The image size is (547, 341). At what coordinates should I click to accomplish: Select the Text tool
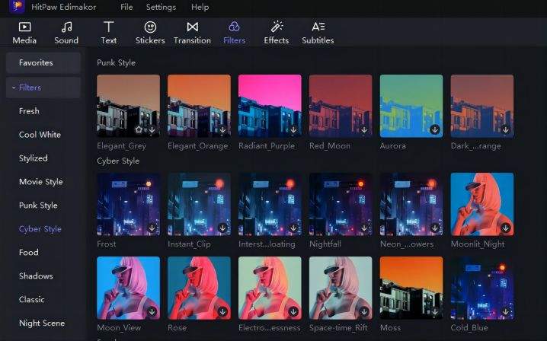109,32
